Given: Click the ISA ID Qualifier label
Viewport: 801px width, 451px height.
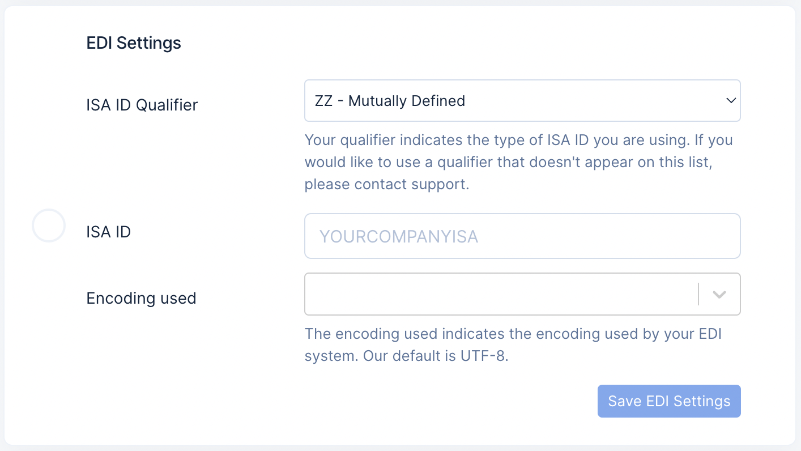Looking at the screenshot, I should [x=142, y=105].
